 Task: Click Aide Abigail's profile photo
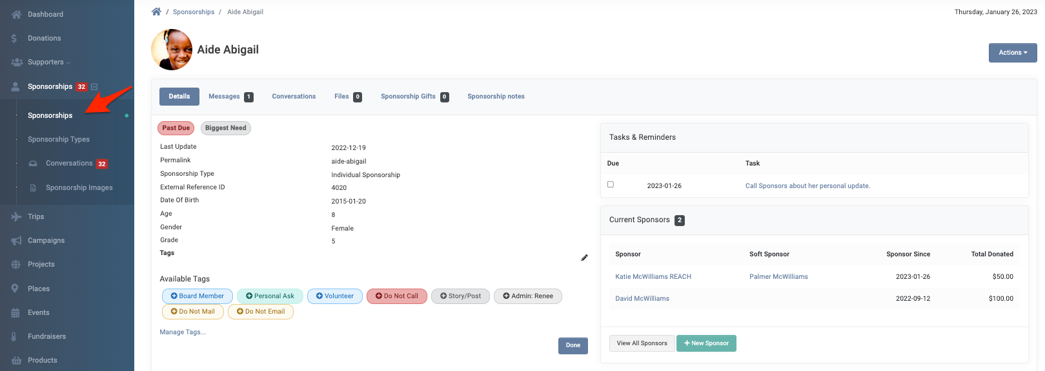pyautogui.click(x=172, y=50)
